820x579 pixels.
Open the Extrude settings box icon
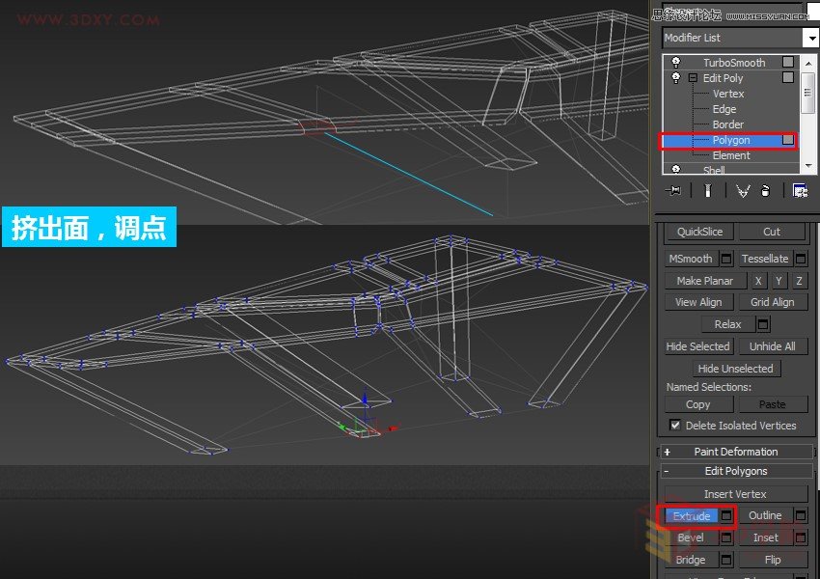click(724, 515)
